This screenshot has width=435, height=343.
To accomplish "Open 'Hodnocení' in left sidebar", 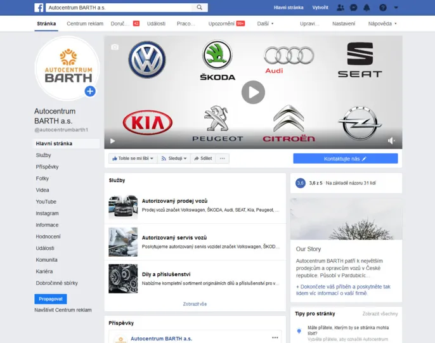I will pos(48,236).
